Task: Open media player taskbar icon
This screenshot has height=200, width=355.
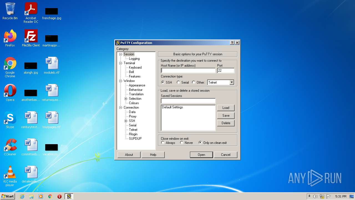Action: pyautogui.click(x=41, y=196)
